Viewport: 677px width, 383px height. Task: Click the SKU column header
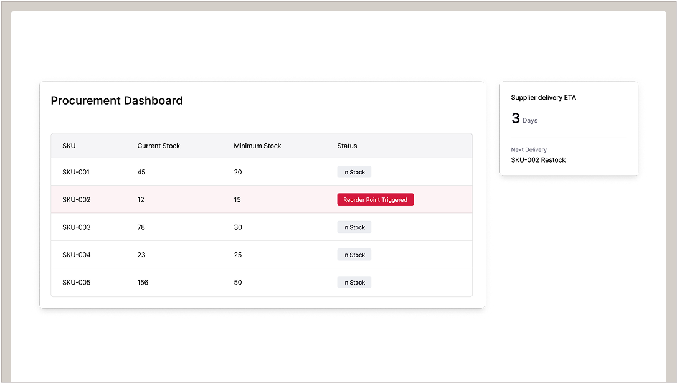click(69, 146)
